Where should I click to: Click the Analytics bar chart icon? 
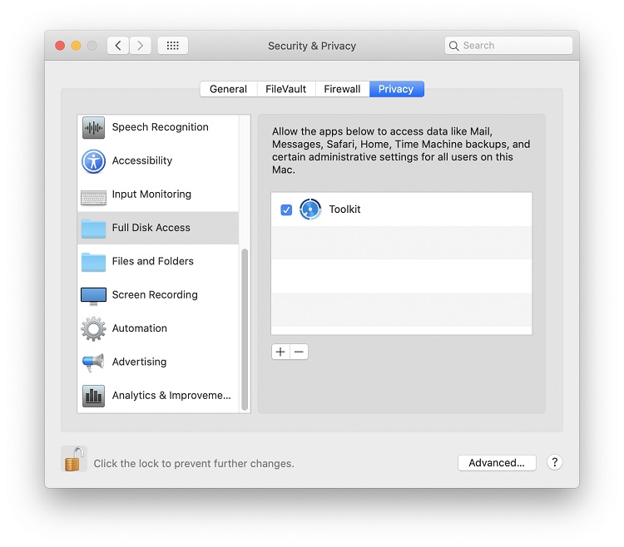93,396
